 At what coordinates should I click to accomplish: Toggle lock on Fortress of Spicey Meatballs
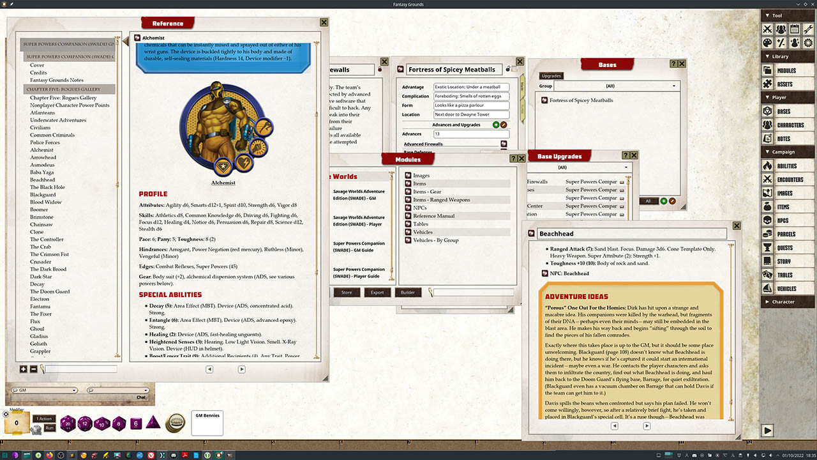click(x=508, y=69)
